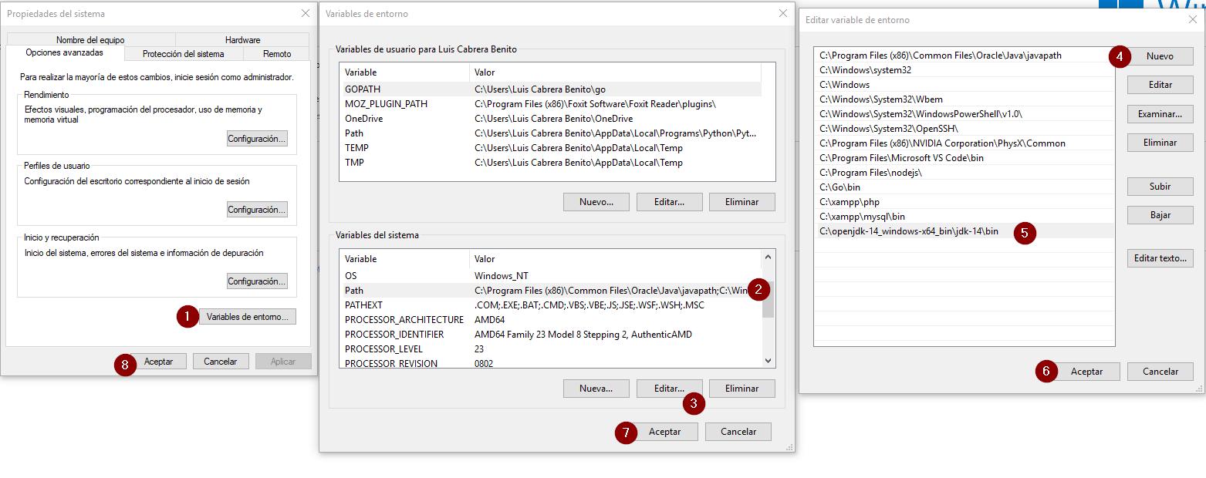Select the C:\Windows path entry

pyautogui.click(x=964, y=85)
